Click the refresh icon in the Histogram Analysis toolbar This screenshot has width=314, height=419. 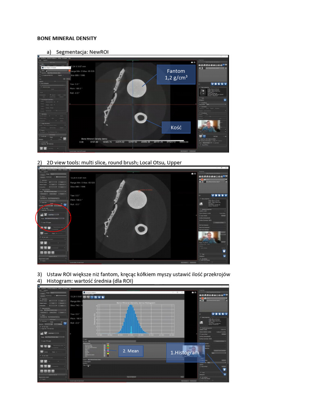pos(92,297)
